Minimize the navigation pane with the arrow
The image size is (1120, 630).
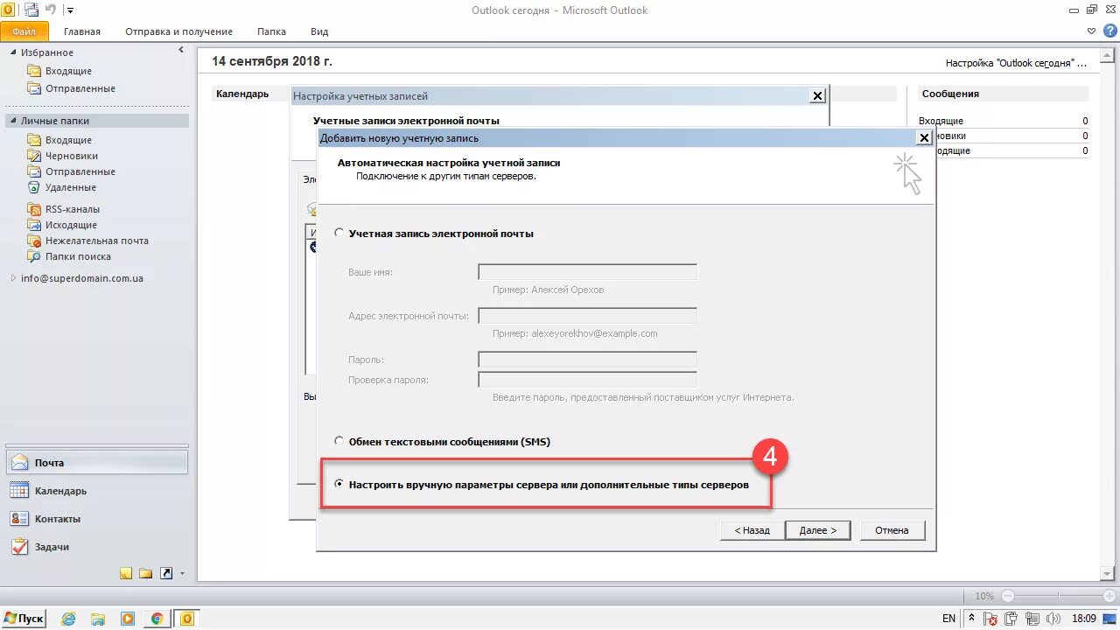point(181,51)
